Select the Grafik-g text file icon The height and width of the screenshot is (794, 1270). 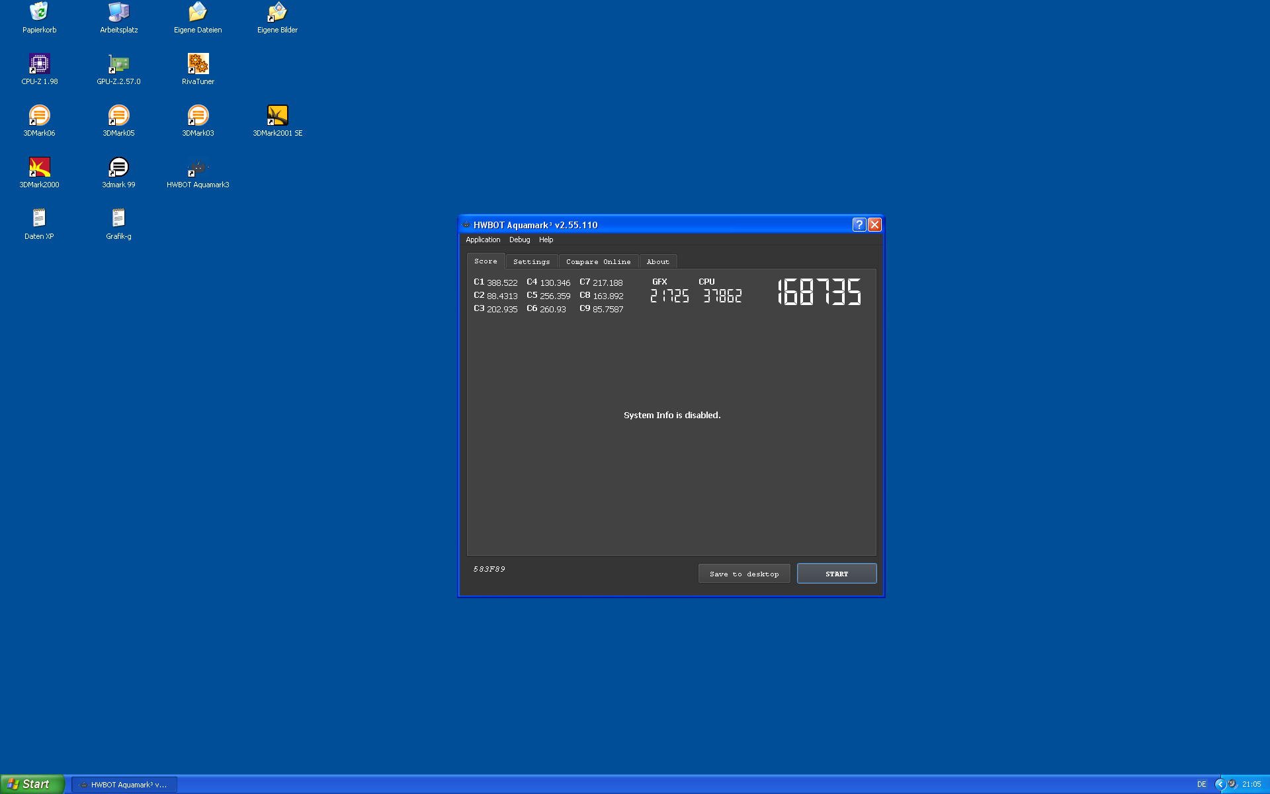tap(118, 224)
